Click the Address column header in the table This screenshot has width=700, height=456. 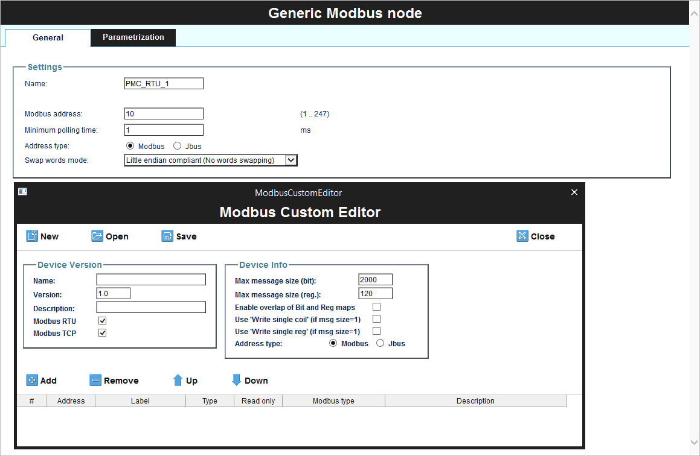[x=71, y=401]
